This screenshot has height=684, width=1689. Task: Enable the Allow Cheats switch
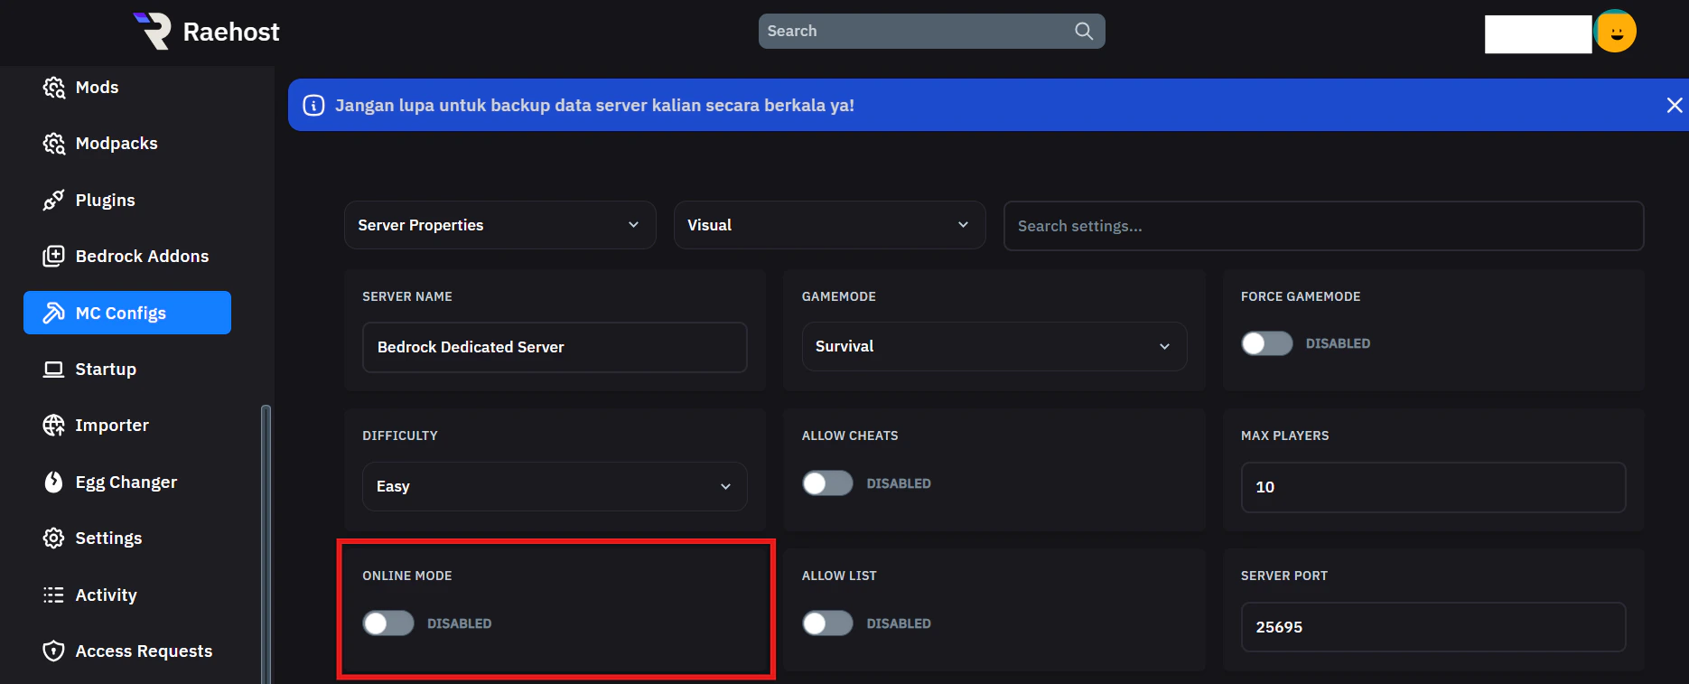[x=827, y=483]
